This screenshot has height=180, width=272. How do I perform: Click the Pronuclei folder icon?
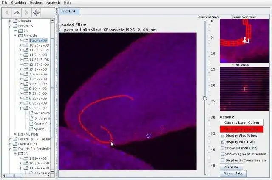click(x=20, y=36)
